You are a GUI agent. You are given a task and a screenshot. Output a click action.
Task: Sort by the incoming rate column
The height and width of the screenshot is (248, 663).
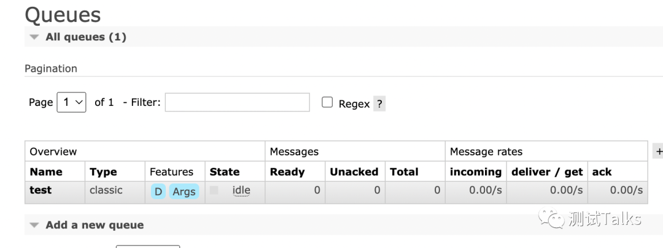click(476, 172)
